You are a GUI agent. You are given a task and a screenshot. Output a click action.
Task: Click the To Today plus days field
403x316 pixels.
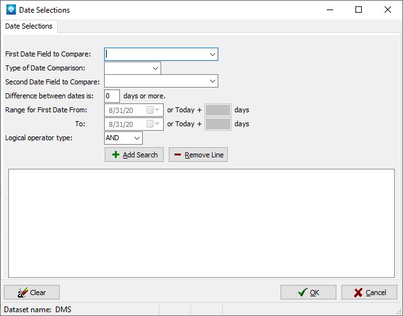coord(218,124)
